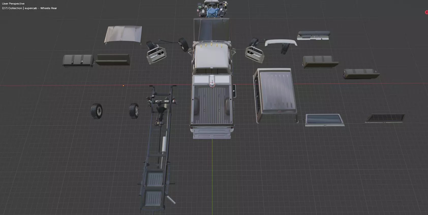Select the dark grille panel at far right
The width and height of the screenshot is (428, 215).
(x=385, y=118)
